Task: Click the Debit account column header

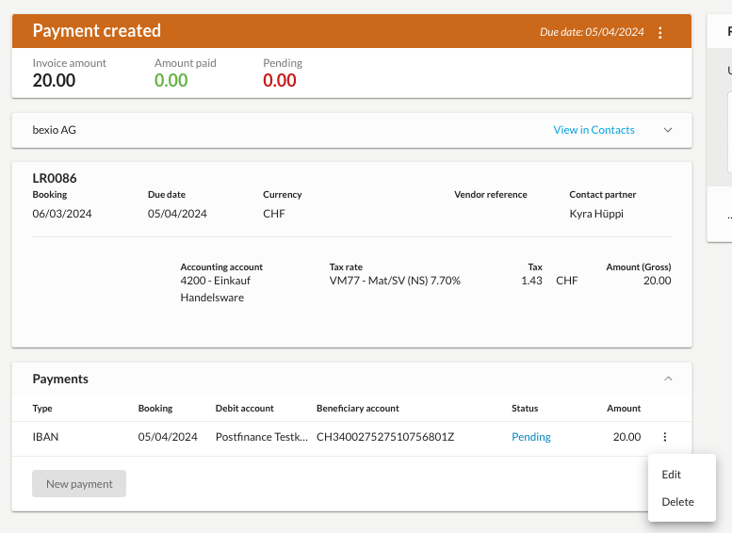Action: click(245, 409)
